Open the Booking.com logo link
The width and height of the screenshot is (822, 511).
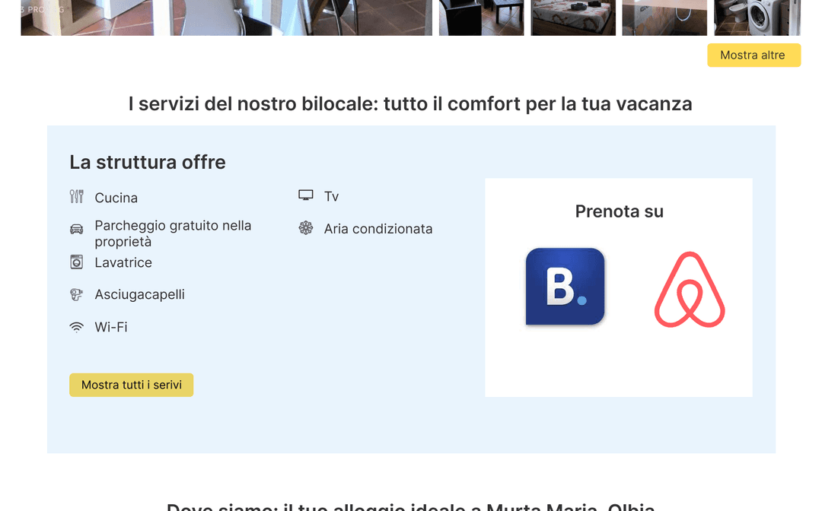point(565,287)
